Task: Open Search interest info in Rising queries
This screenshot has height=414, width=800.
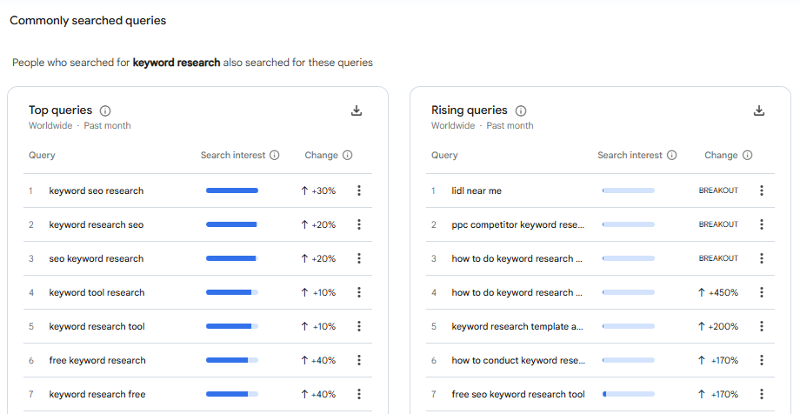Action: coord(672,155)
